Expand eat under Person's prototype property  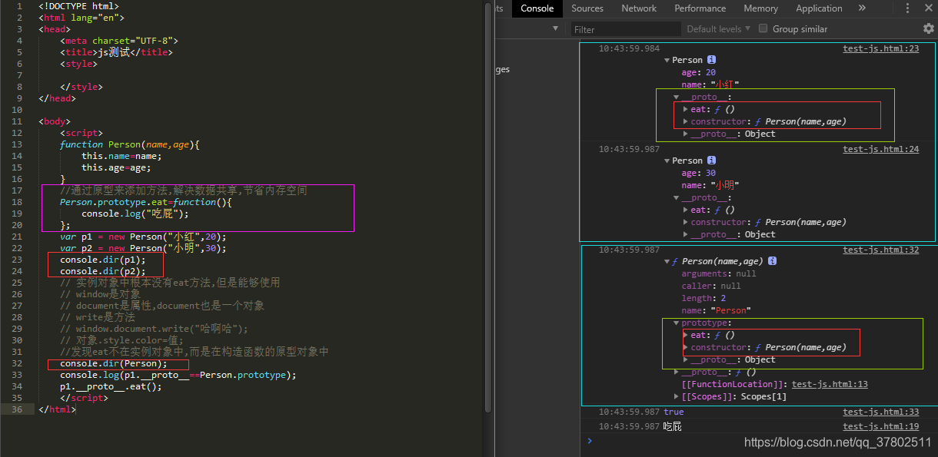pos(686,335)
